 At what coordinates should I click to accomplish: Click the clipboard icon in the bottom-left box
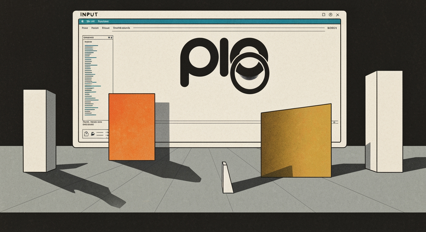tap(86, 133)
